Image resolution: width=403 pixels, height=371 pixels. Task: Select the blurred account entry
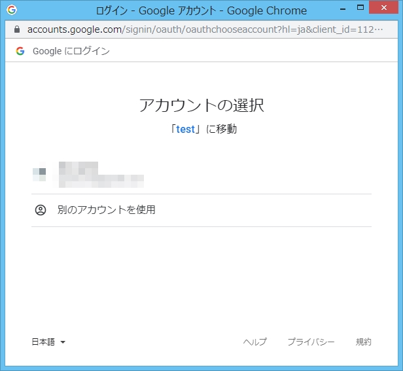(201, 175)
